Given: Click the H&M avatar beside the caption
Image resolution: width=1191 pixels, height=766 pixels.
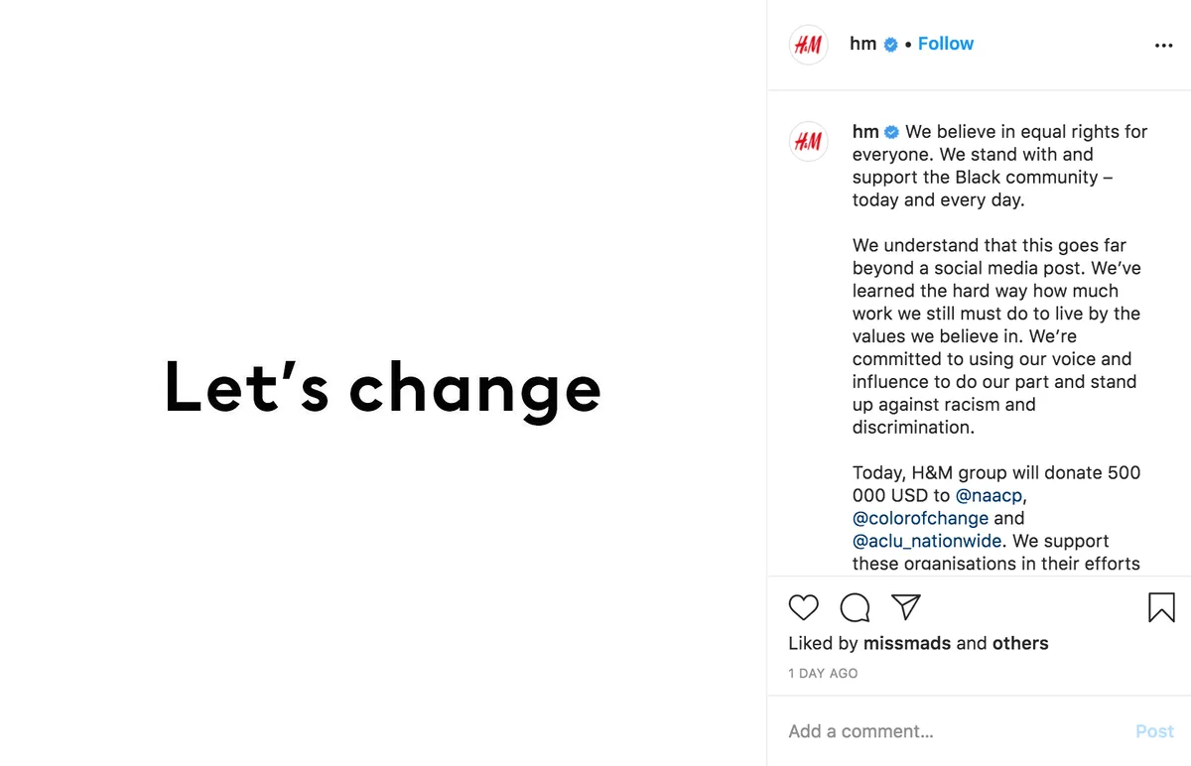Looking at the screenshot, I should point(808,142).
